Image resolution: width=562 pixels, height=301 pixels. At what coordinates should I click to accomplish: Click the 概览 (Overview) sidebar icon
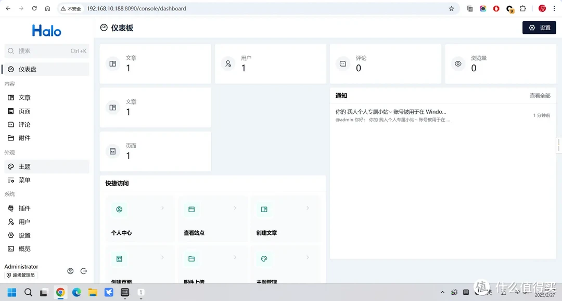click(11, 248)
